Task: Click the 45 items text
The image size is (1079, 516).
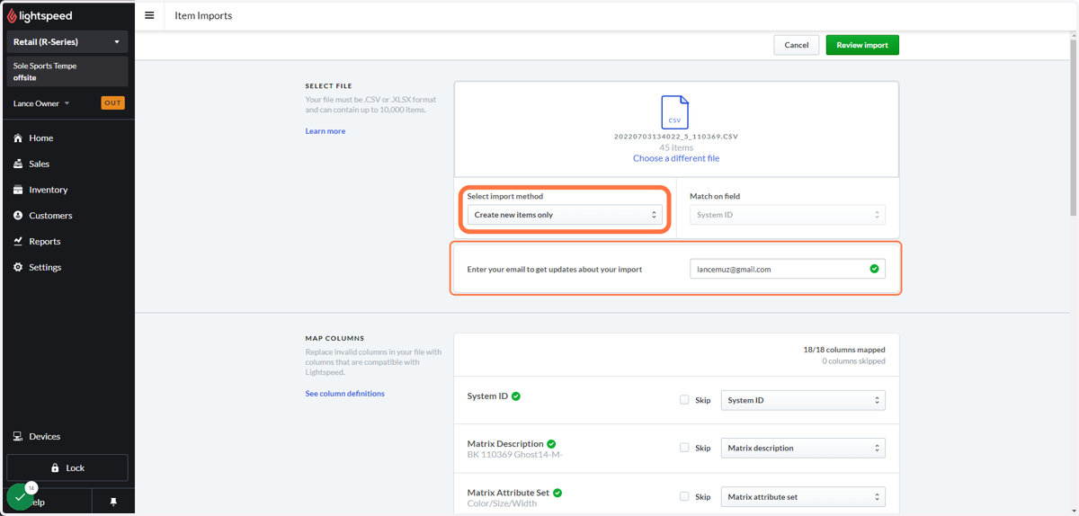Action: 676,147
